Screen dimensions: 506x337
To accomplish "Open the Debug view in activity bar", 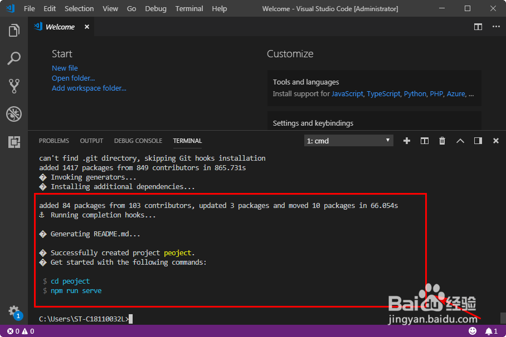I will [14, 114].
